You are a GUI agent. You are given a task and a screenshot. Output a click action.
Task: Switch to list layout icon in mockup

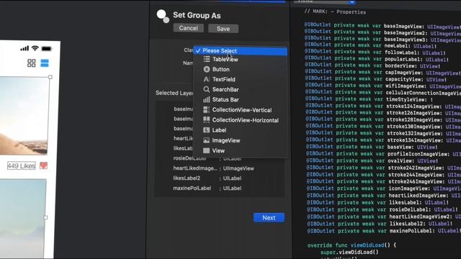[x=45, y=63]
